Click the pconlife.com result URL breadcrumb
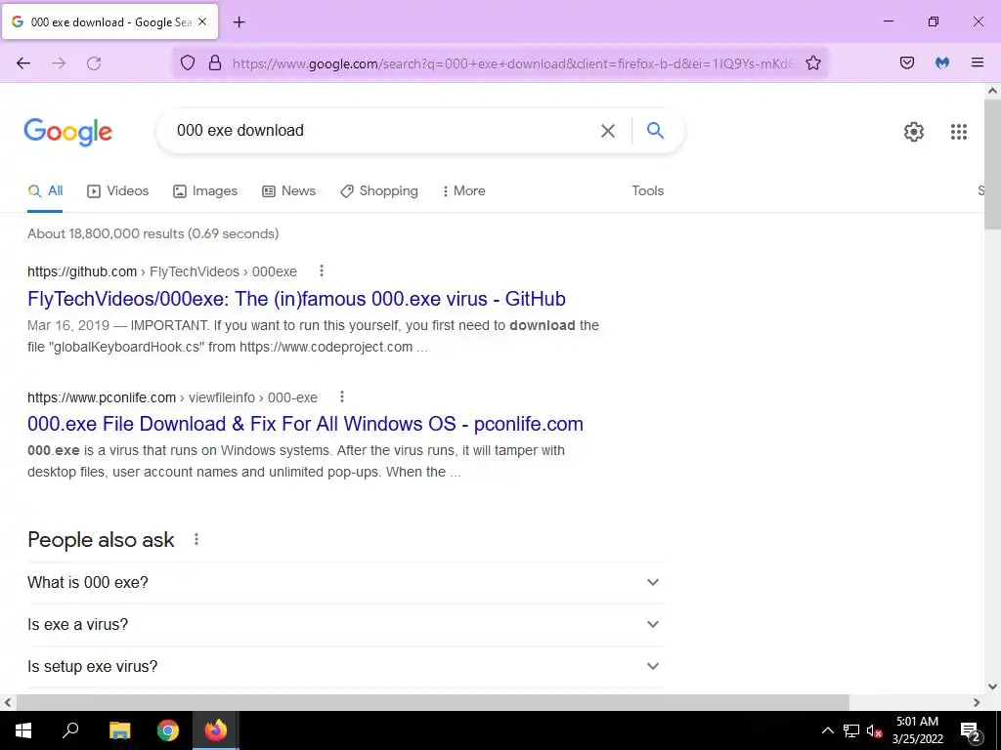 172,397
